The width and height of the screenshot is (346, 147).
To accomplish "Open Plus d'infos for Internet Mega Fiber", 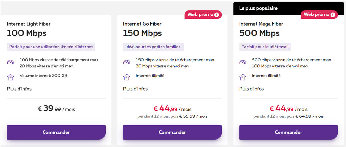I will pyautogui.click(x=251, y=89).
